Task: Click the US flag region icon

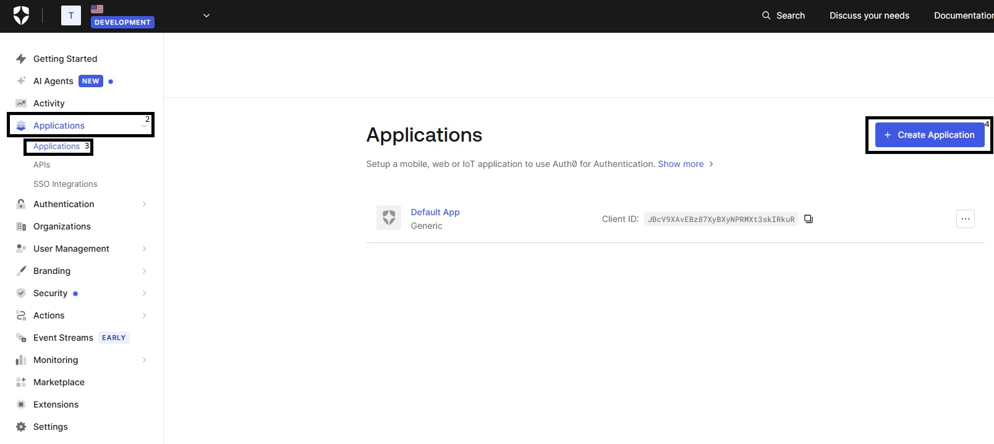Action: [x=97, y=9]
